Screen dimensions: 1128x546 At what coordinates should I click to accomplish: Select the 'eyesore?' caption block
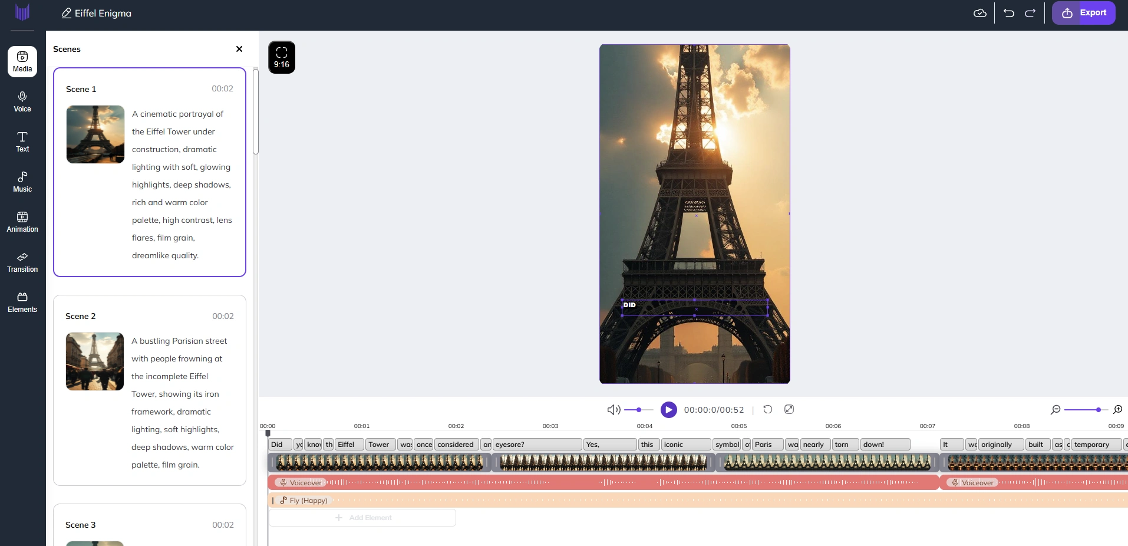click(x=537, y=445)
